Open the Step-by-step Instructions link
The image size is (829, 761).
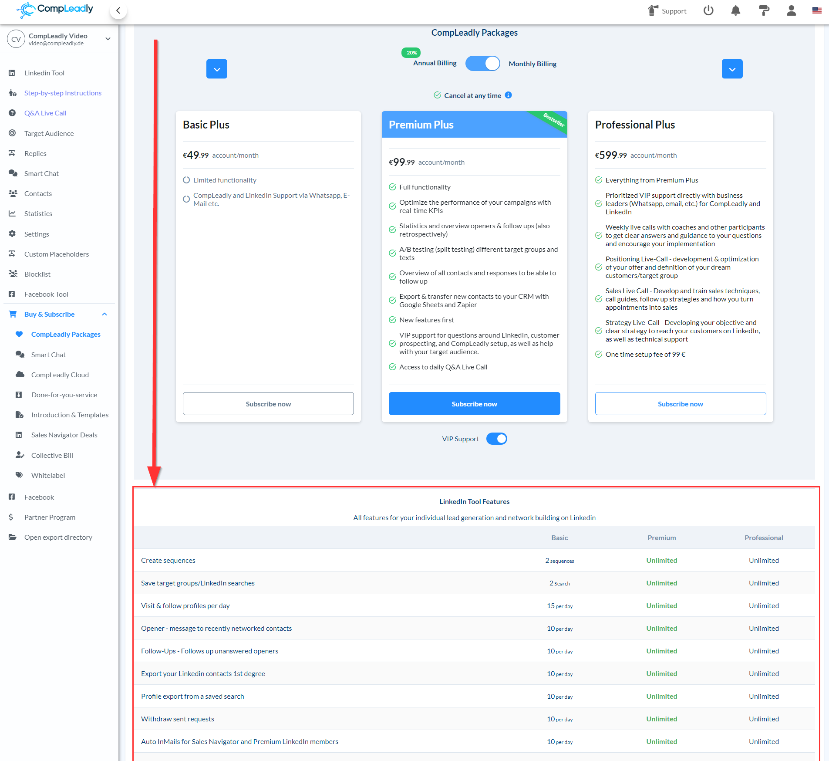click(63, 93)
